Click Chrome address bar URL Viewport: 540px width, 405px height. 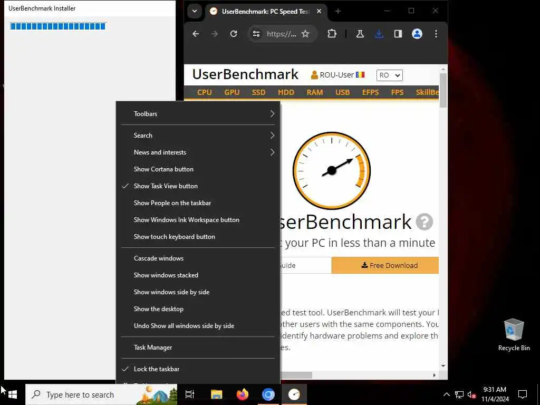click(281, 34)
